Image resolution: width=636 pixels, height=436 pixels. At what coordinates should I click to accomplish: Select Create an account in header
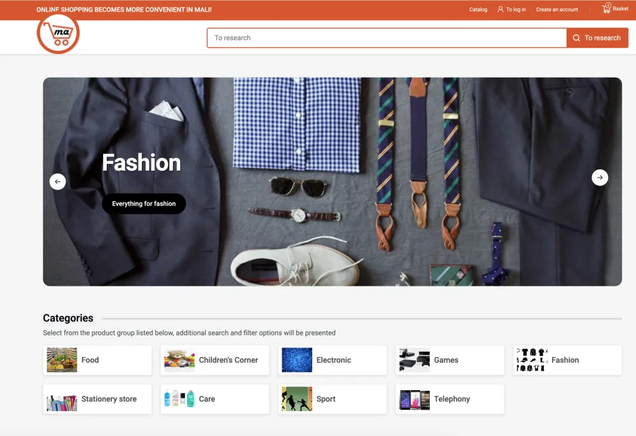click(557, 10)
